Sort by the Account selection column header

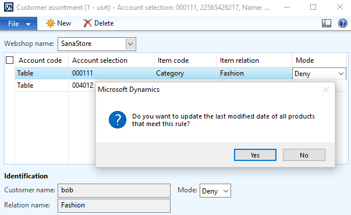click(111, 60)
